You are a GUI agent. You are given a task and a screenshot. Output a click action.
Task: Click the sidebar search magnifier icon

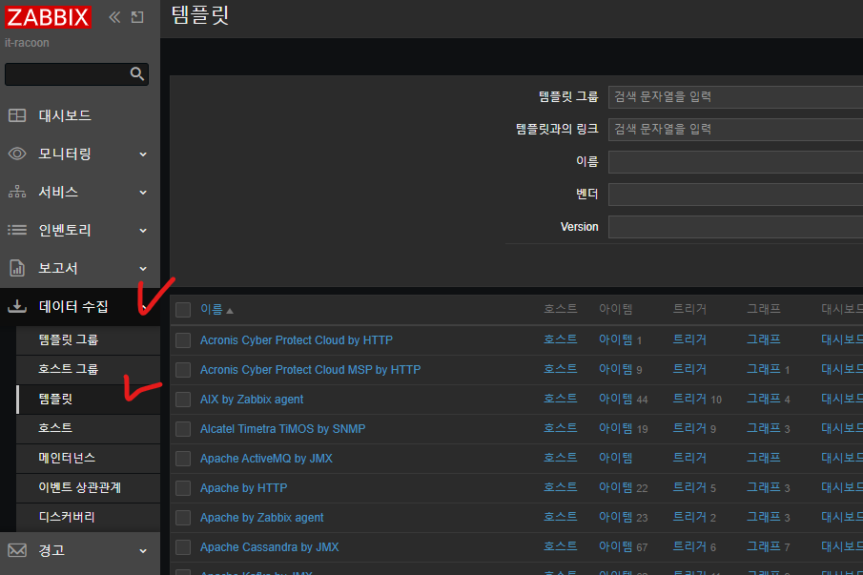pos(136,73)
